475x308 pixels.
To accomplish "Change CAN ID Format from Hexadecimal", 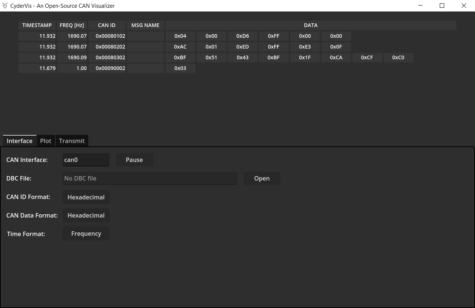I will point(86,197).
